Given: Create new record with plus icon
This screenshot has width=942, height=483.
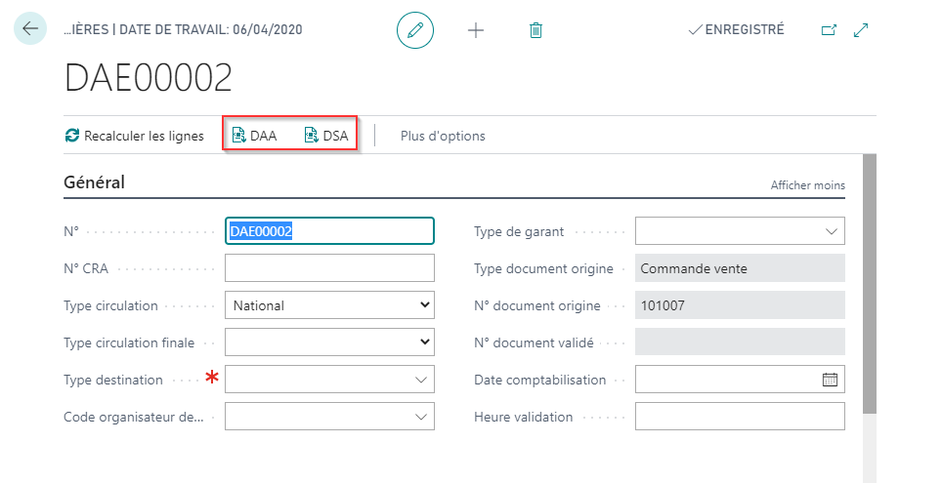Looking at the screenshot, I should click(x=476, y=30).
